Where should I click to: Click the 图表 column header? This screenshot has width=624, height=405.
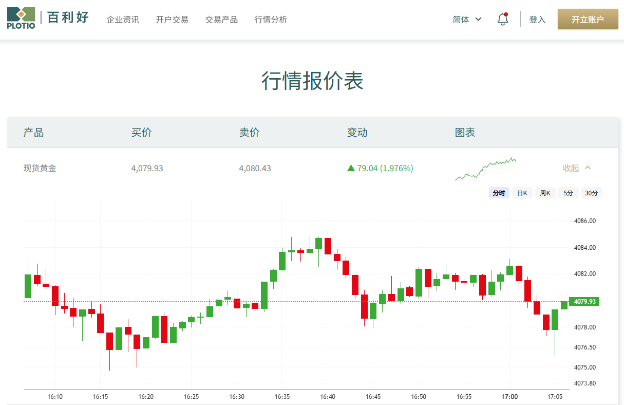tap(465, 132)
